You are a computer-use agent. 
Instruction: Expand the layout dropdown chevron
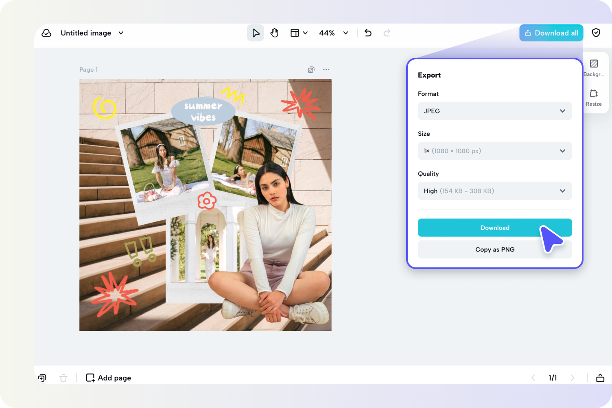pyautogui.click(x=305, y=33)
